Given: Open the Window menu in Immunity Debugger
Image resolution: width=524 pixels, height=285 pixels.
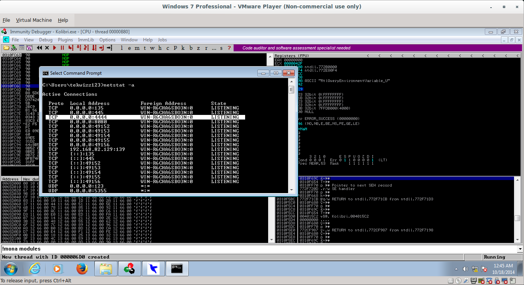Looking at the screenshot, I should [129, 40].
